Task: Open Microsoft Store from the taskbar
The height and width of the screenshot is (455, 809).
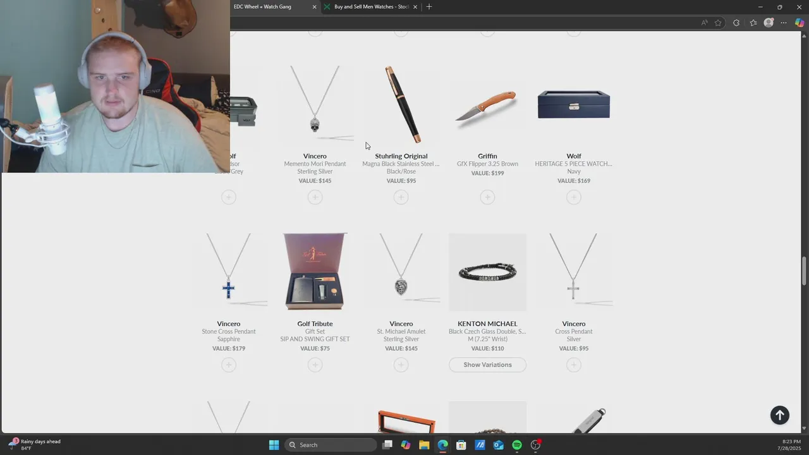Action: (x=461, y=445)
